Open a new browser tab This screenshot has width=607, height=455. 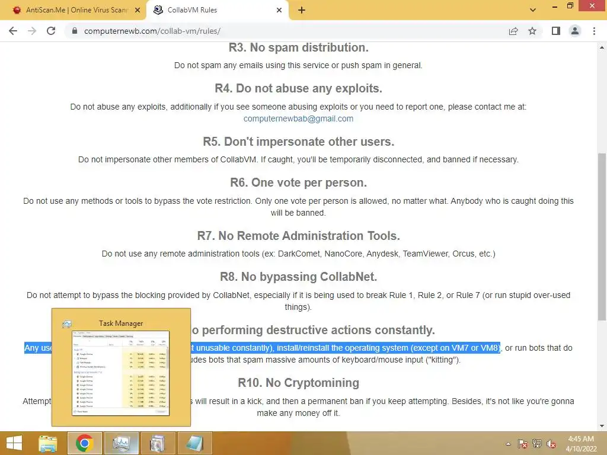click(302, 10)
